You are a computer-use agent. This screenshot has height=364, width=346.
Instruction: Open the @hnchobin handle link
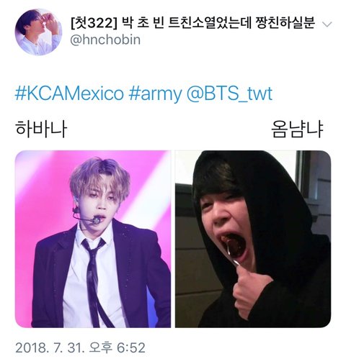click(x=105, y=40)
